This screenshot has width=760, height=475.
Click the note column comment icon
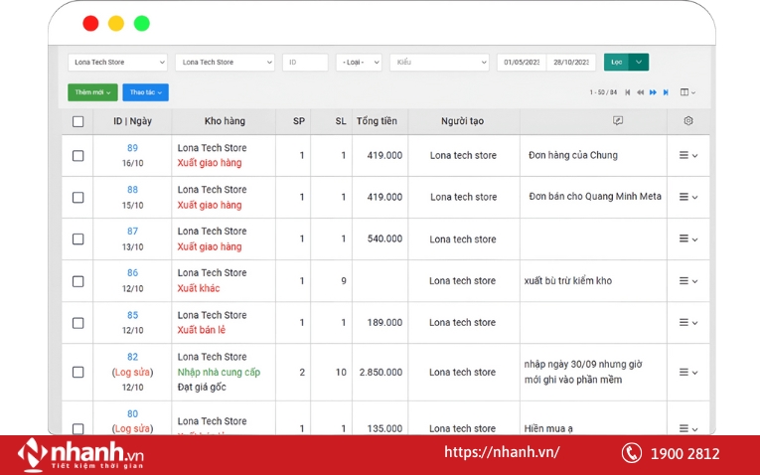(x=618, y=121)
